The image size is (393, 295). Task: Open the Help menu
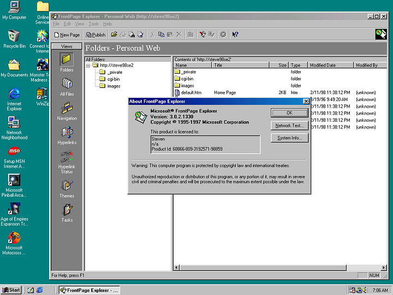point(108,24)
